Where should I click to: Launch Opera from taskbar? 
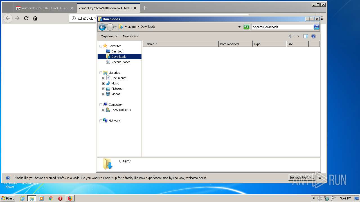click(60, 198)
